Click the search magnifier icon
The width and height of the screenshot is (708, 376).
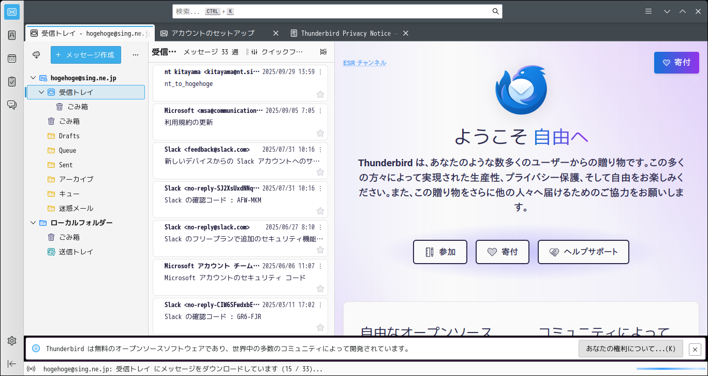(x=495, y=11)
